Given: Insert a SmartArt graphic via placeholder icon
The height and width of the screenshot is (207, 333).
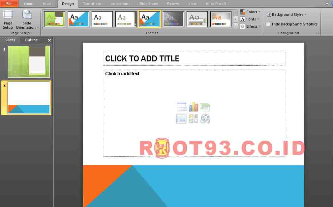Looking at the screenshot, I should click(206, 107).
